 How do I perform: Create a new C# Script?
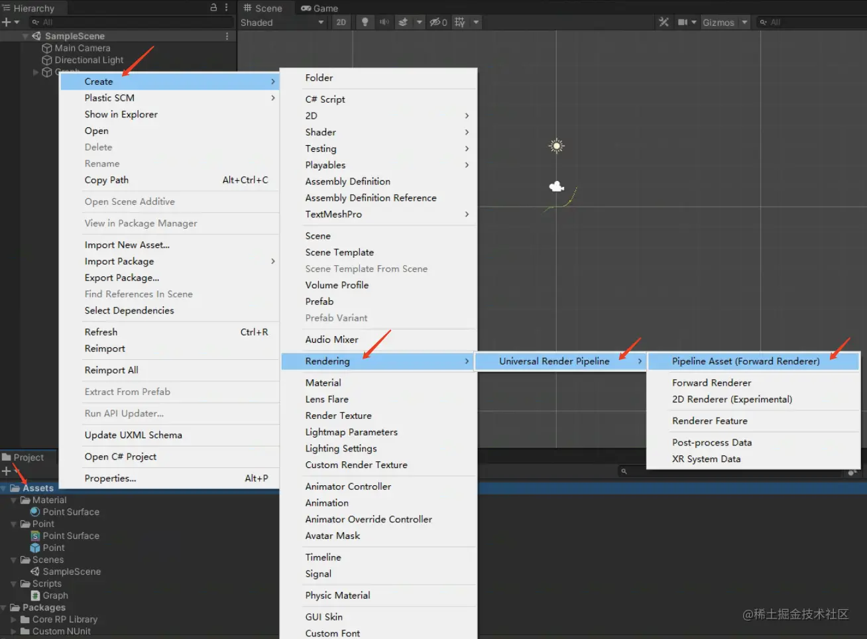[x=378, y=99]
